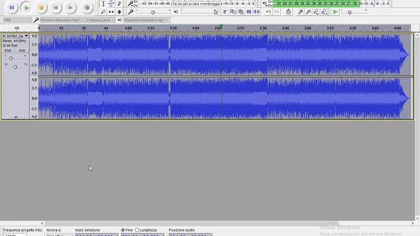Click the Trim audio icon

[x=249, y=12]
